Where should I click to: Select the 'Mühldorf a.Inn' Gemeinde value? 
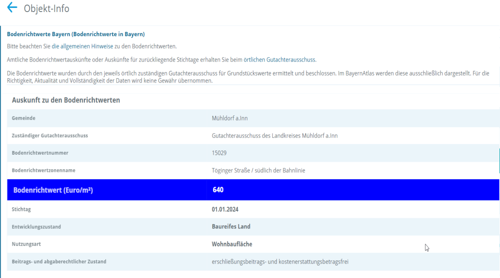pos(230,118)
